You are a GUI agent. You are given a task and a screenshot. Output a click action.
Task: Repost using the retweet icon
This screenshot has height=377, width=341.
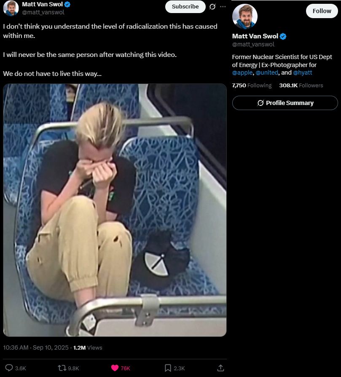(x=62, y=368)
